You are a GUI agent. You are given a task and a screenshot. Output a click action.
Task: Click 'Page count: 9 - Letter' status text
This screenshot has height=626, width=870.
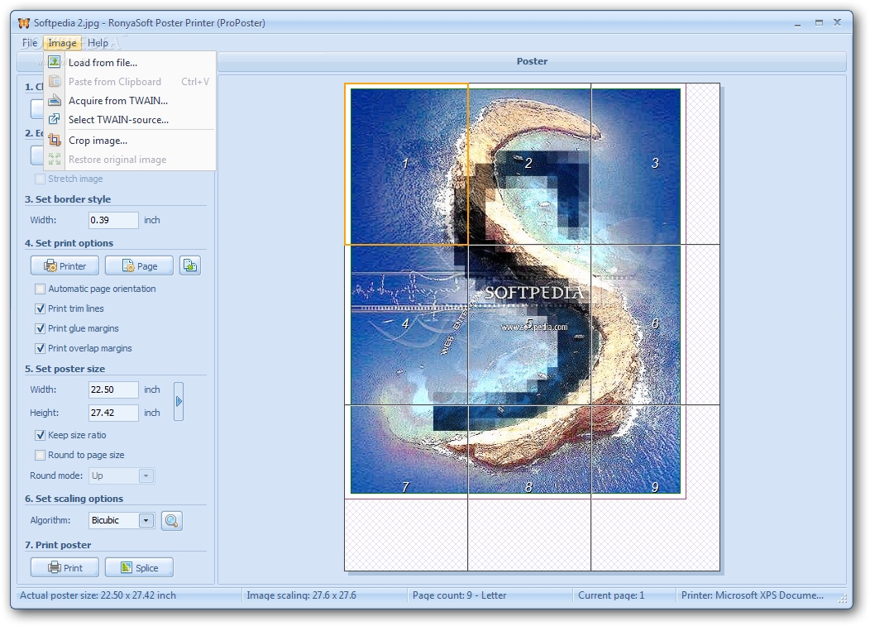click(460, 595)
